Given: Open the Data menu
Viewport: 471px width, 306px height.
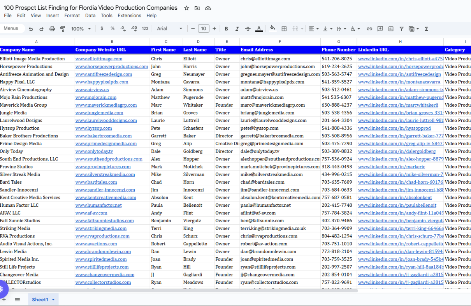Looking at the screenshot, I should click(90, 16).
